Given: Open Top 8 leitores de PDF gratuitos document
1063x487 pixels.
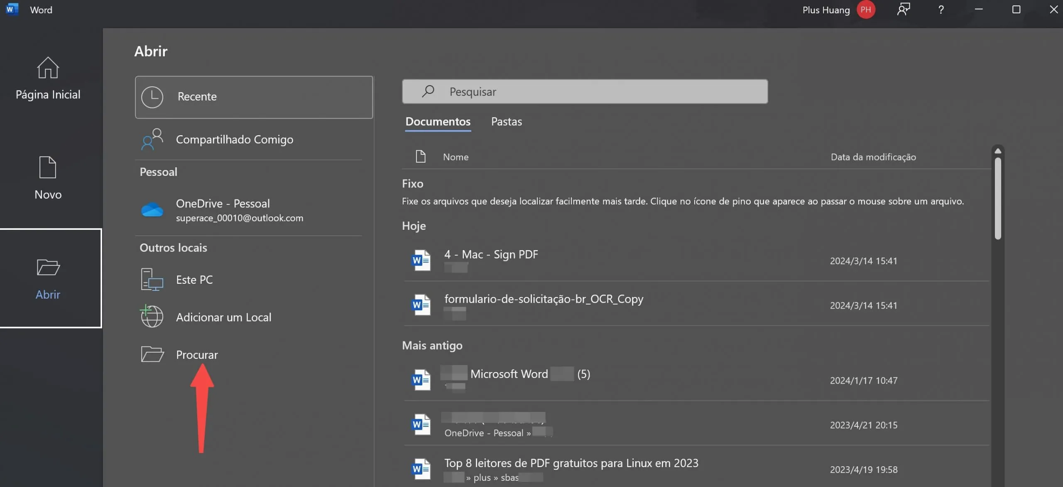Looking at the screenshot, I should 571,463.
